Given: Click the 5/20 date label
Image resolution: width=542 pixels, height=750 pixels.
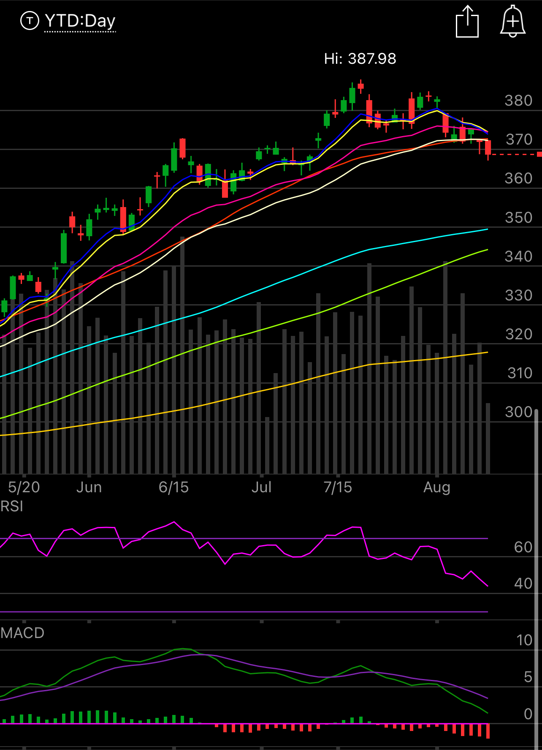Looking at the screenshot, I should point(24,487).
